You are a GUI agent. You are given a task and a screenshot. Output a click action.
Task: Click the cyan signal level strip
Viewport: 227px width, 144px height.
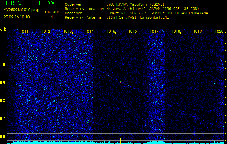coord(116,143)
